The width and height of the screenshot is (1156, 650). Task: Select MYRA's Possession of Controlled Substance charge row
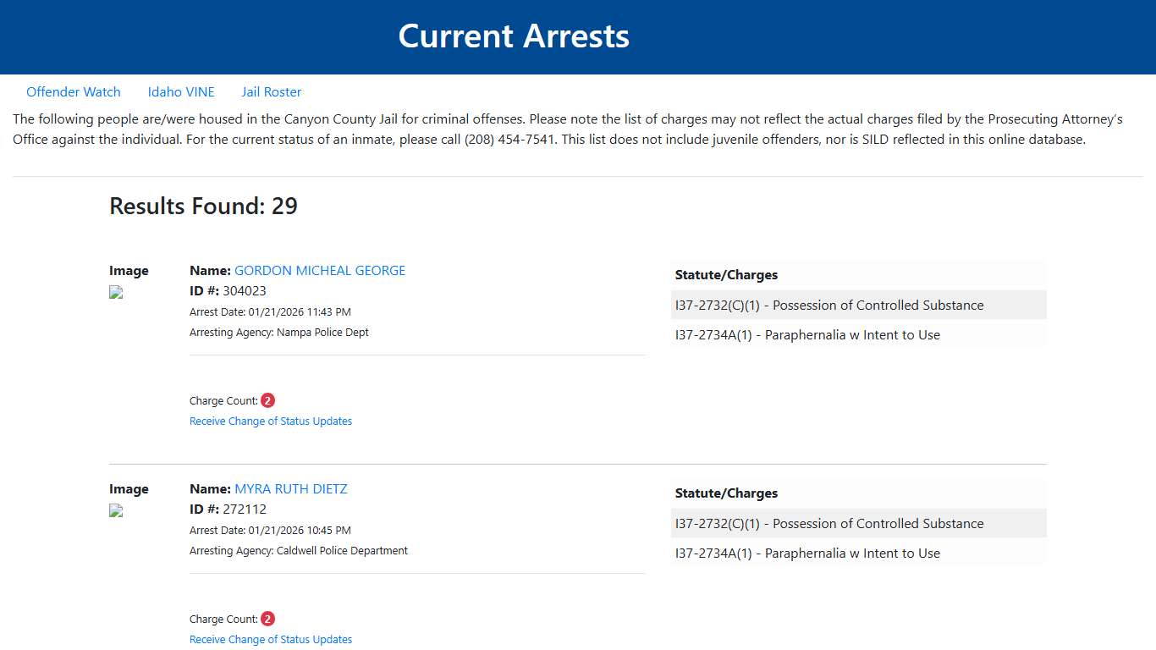tap(829, 523)
